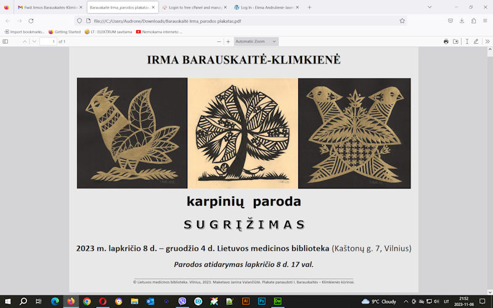
Task: Click the two-birds paper-cut image in the poster
Action: 354,133
